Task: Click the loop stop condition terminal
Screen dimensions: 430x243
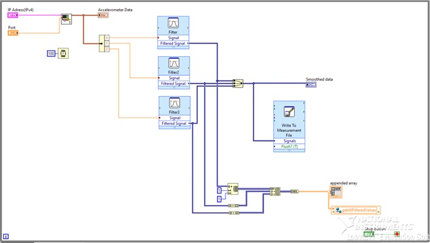Action: (x=397, y=235)
